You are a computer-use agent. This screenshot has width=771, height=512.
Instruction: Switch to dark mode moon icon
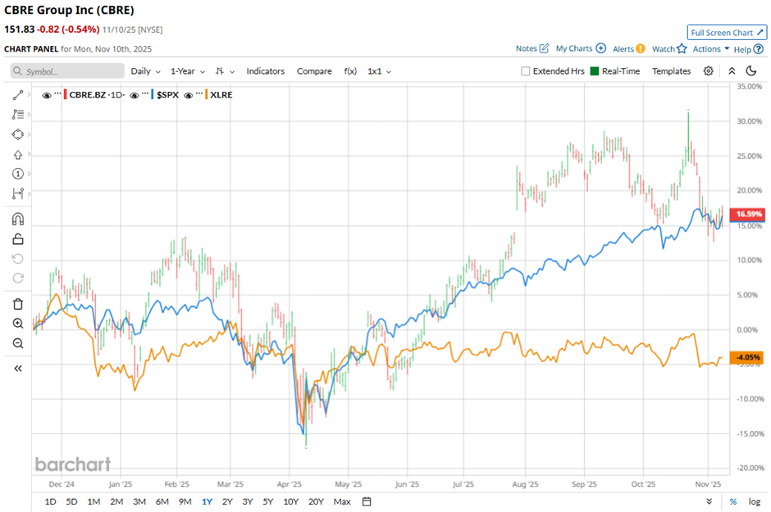tap(750, 71)
